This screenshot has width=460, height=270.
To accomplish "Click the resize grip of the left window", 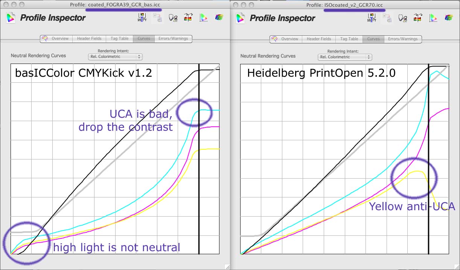I will [227, 267].
